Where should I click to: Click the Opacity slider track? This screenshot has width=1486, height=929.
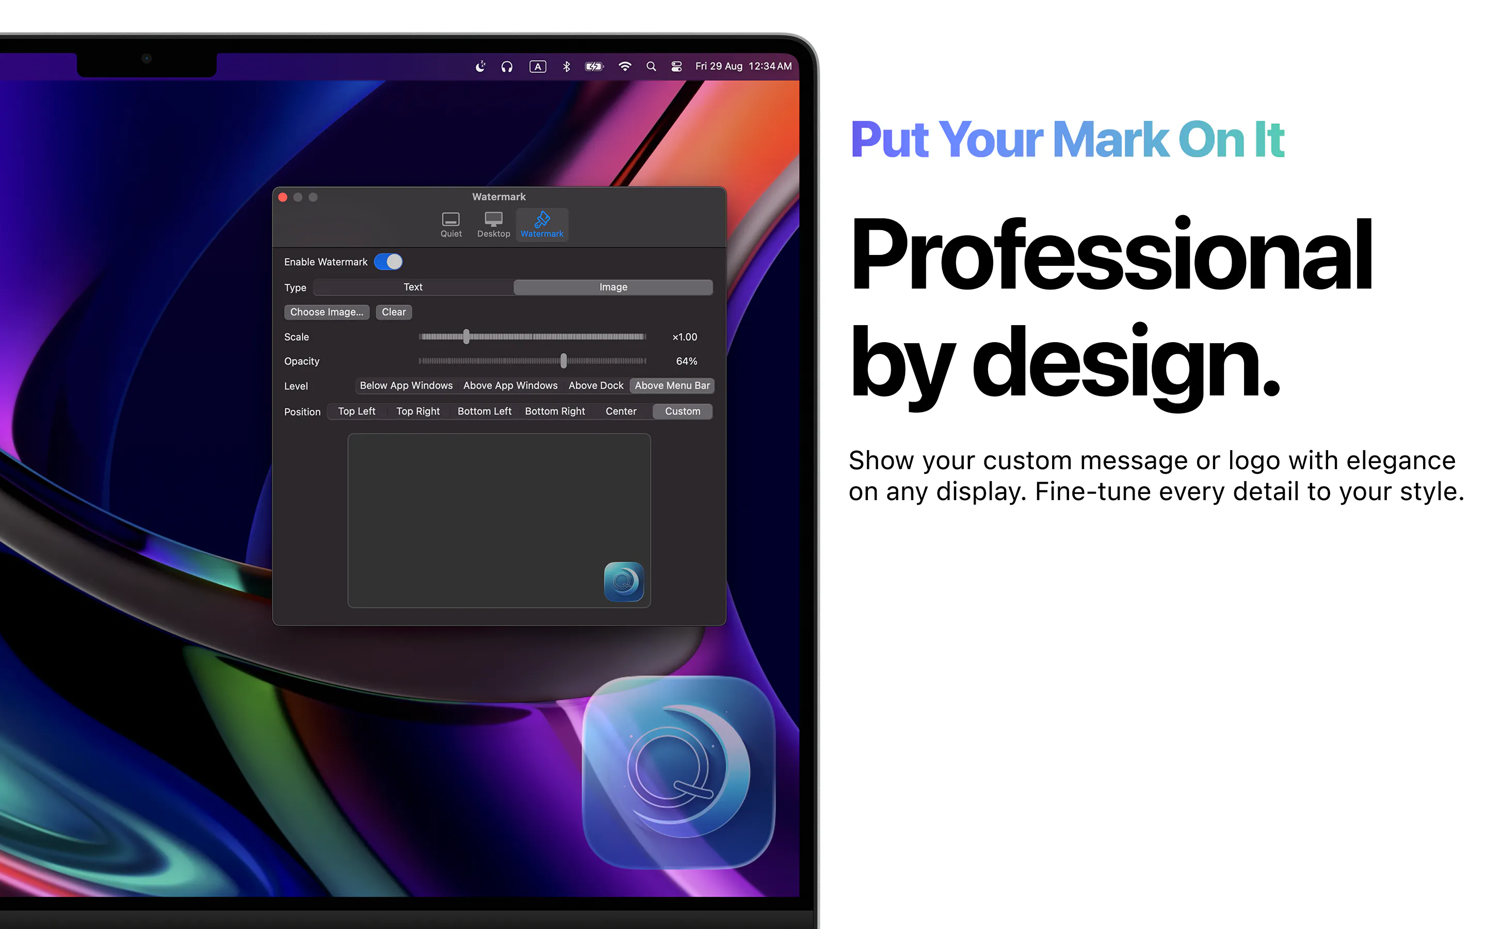[532, 361]
